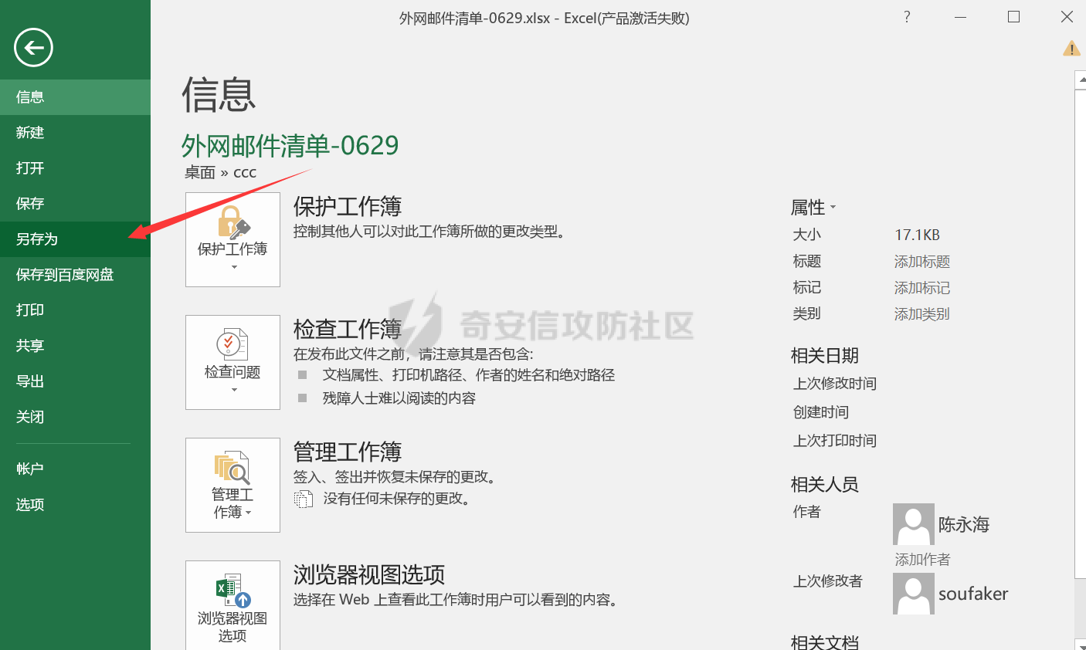The width and height of the screenshot is (1086, 650).
Task: Open the 共享 sidebar item
Action: pyautogui.click(x=75, y=346)
